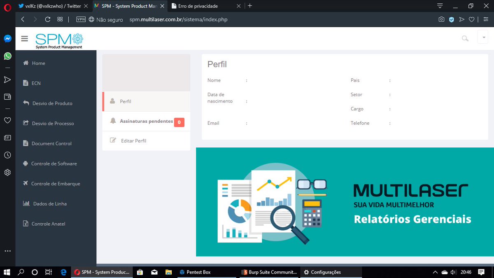This screenshot has height=278, width=494.
Task: Open the search magnifier in SPM header
Action: pyautogui.click(x=465, y=38)
